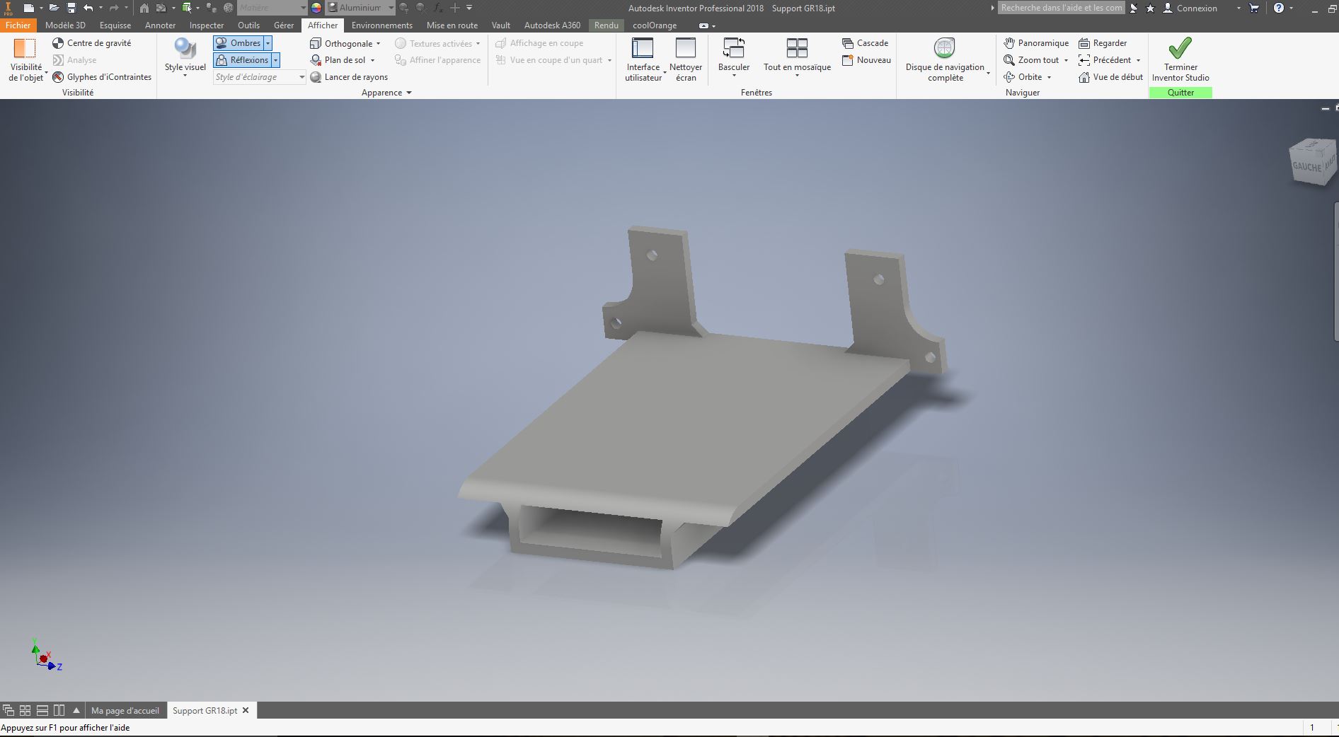1339x737 pixels.
Task: Open the Gérer ribbon tab
Action: [x=284, y=25]
